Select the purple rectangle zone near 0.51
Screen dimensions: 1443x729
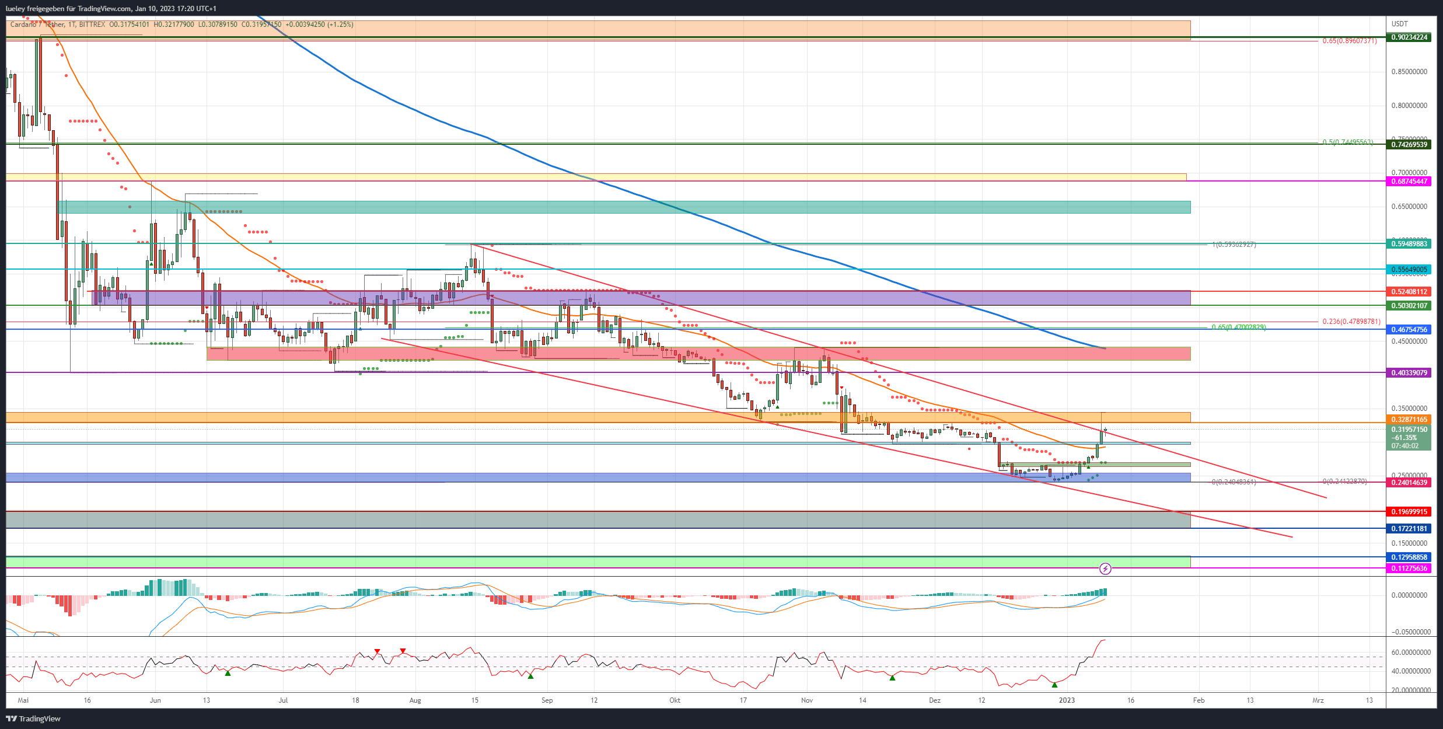642,298
